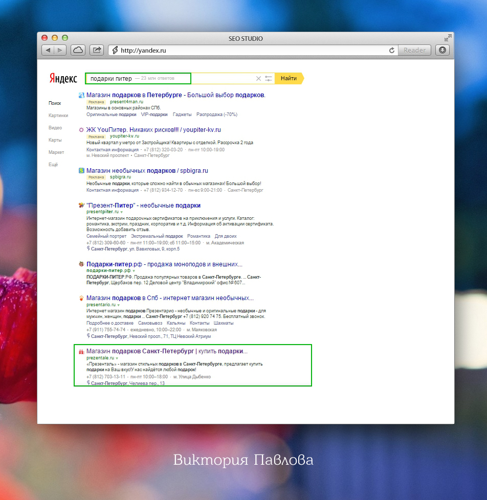Click the Оригинальные подарки sitelink
Viewport: 487px width, 500px height.
coord(112,115)
